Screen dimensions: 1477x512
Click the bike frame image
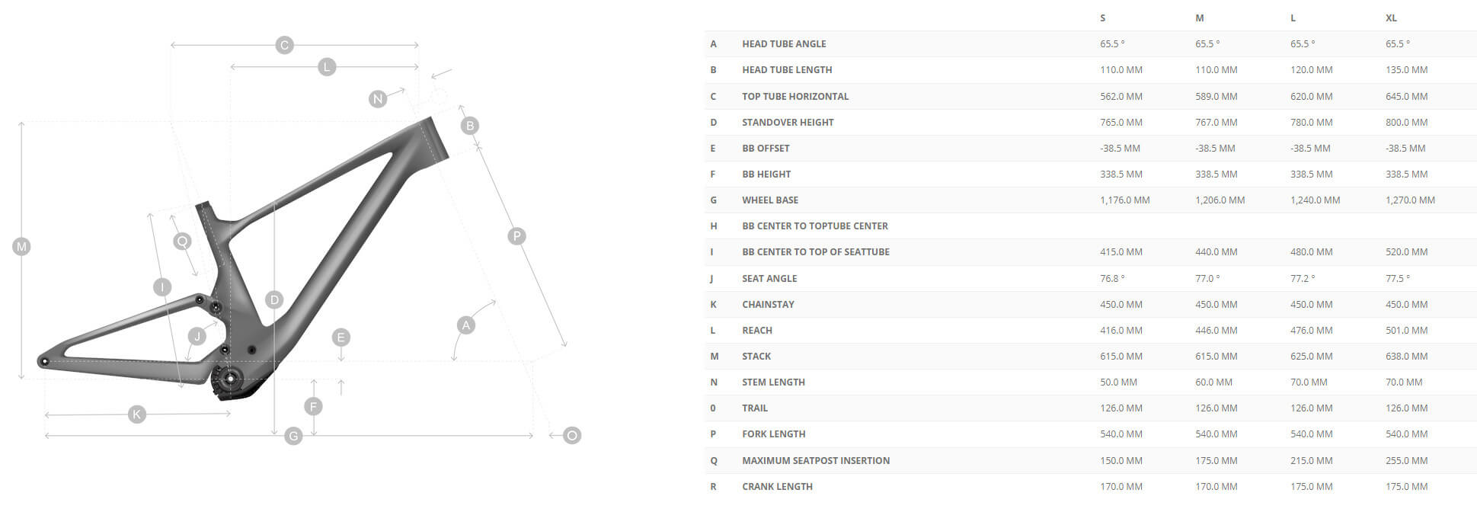tap(244, 259)
